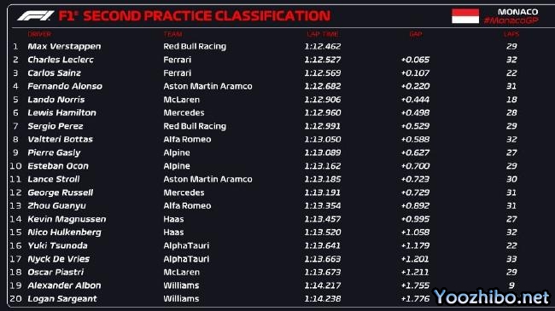Click Lewis Hamilton's team Mercedes

click(184, 112)
